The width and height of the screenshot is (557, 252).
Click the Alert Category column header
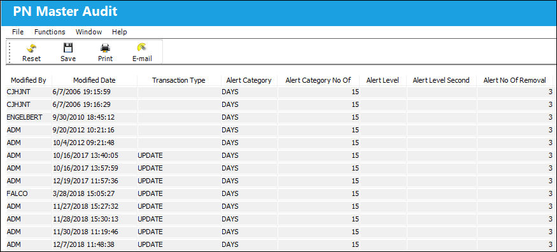249,80
